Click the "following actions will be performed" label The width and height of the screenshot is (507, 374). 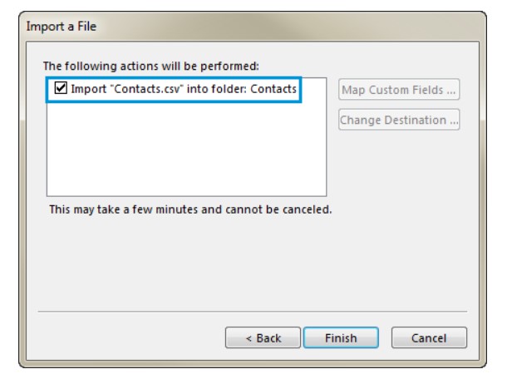151,66
